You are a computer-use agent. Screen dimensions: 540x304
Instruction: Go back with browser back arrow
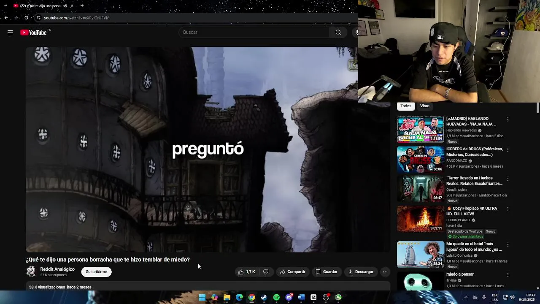point(6,18)
